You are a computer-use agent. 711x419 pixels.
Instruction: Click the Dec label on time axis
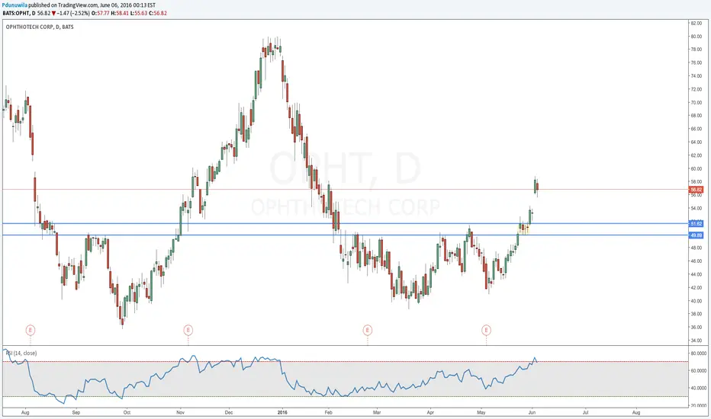(229, 413)
